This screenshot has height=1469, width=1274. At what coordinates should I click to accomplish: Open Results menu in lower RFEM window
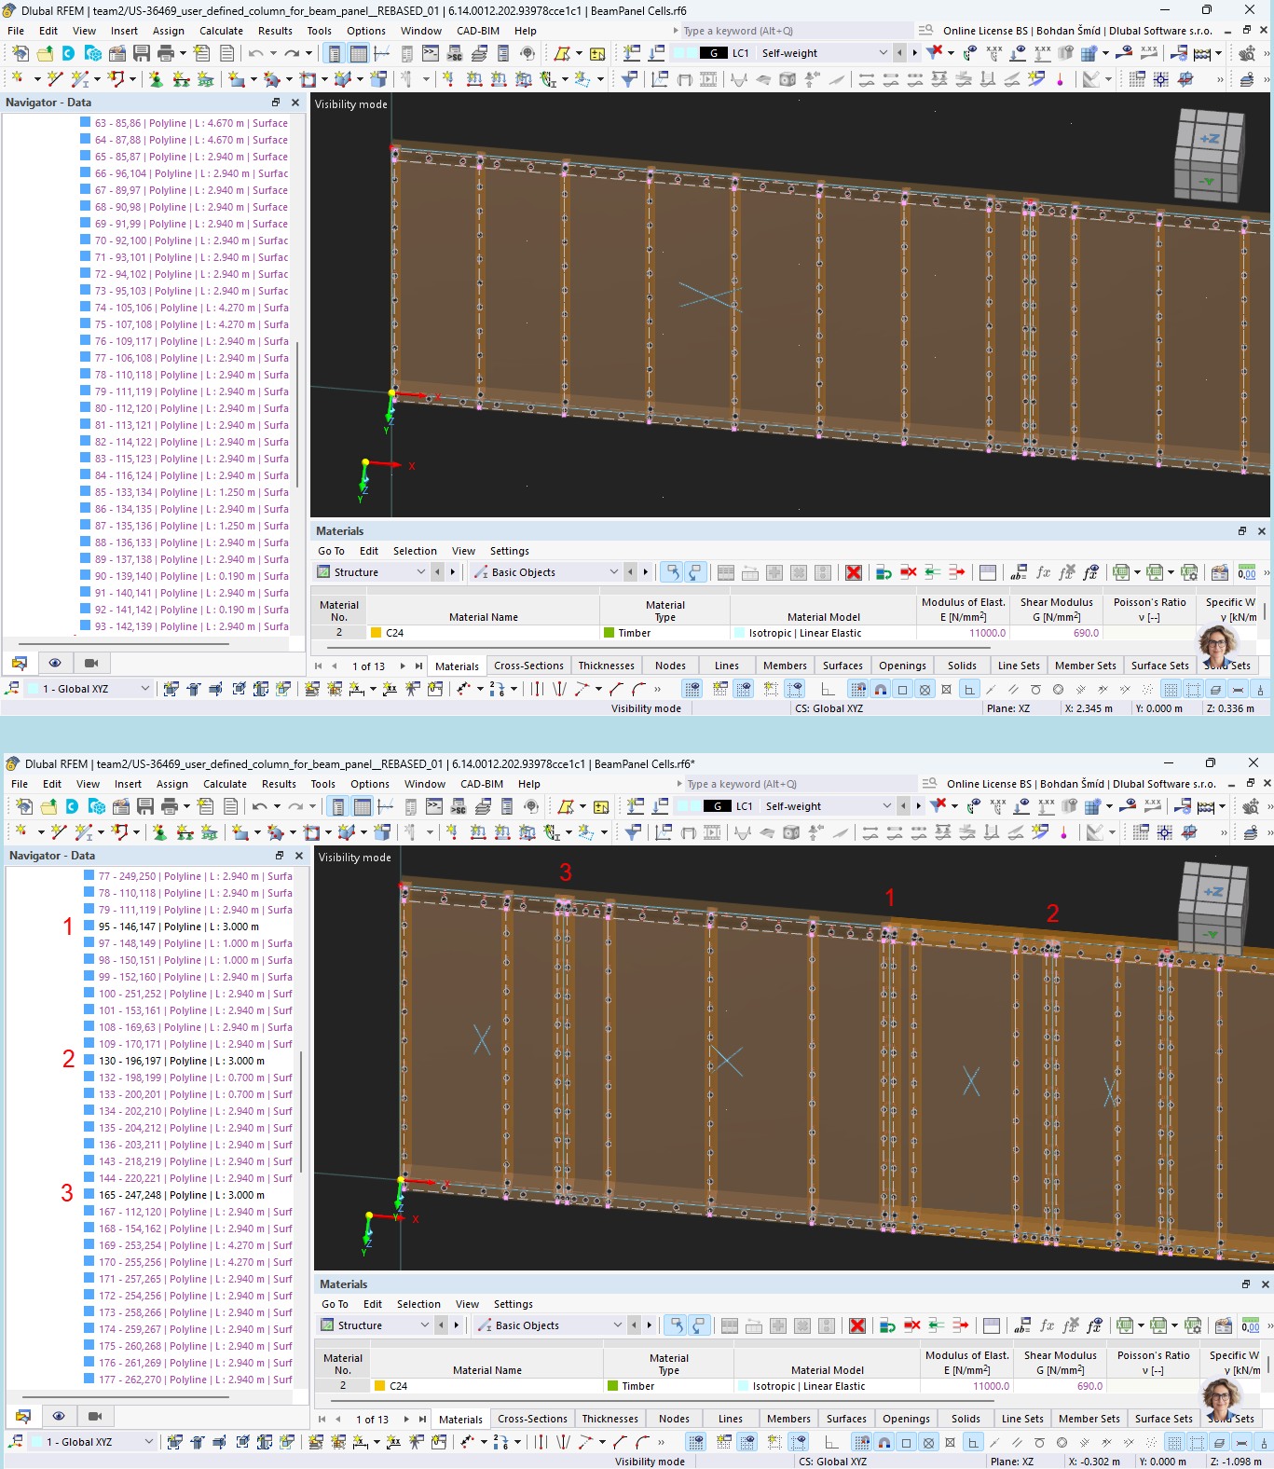click(x=279, y=784)
